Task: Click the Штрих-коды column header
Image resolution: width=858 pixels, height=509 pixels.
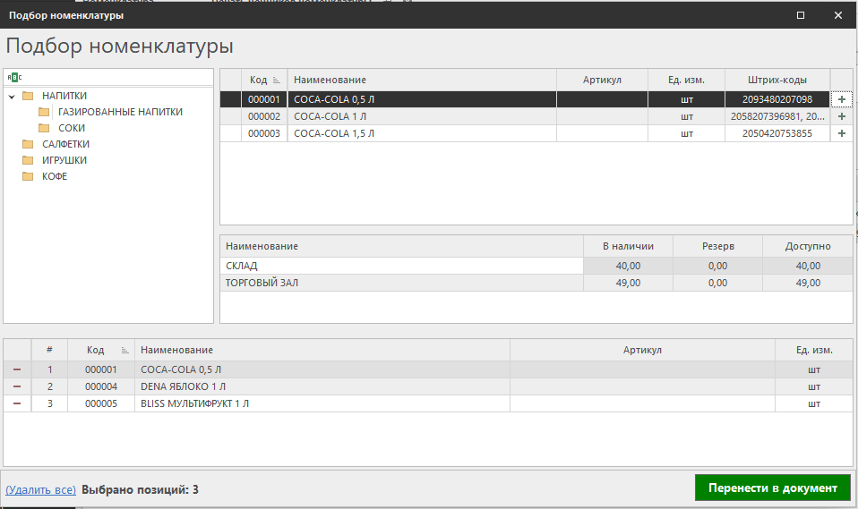Action: [x=776, y=80]
